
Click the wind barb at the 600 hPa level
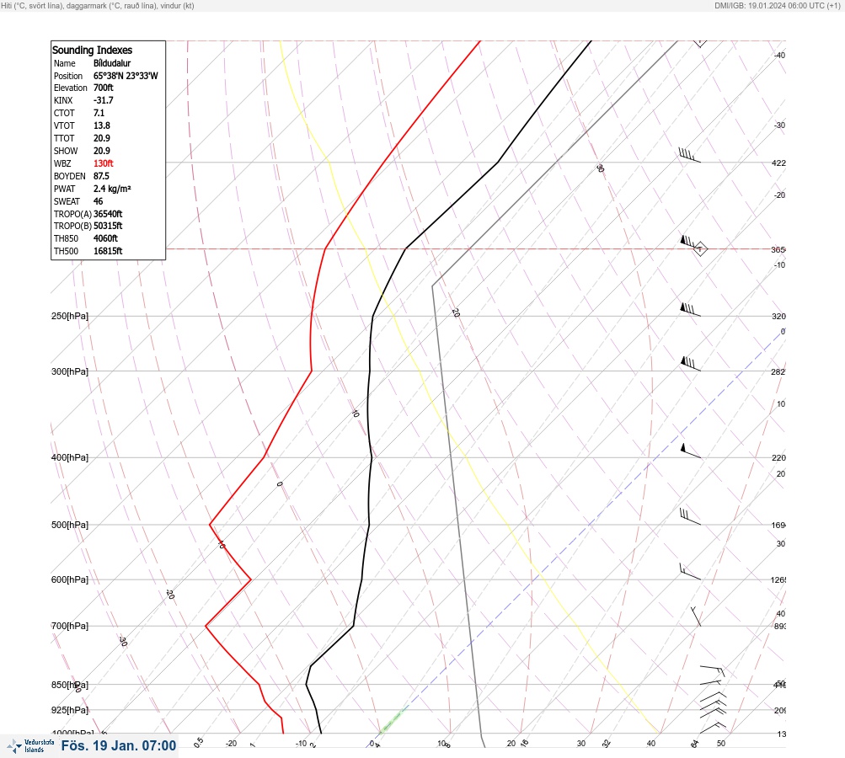tap(690, 572)
